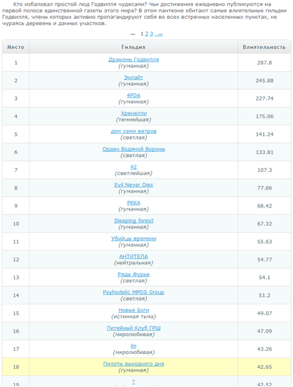Click the next page arrow

point(159,34)
